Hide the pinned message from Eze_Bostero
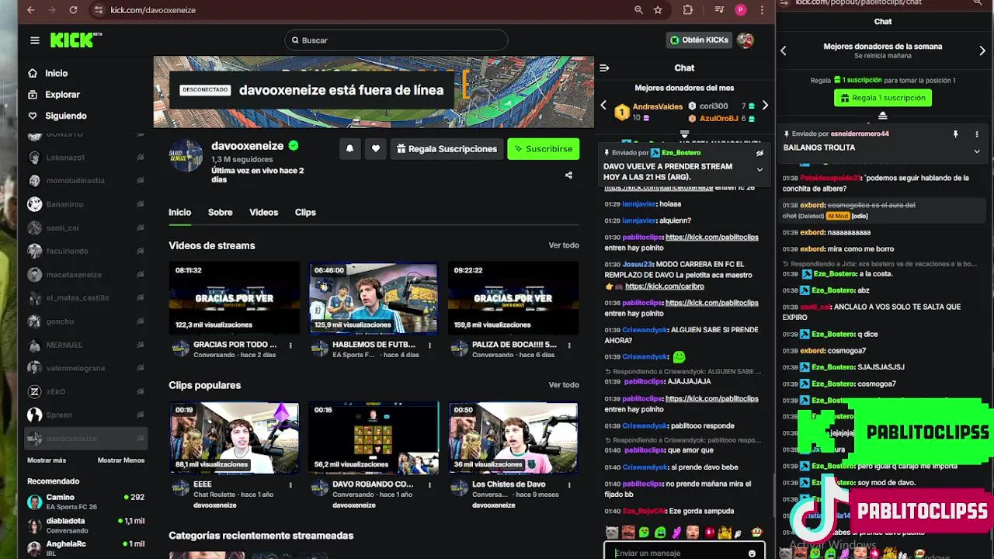This screenshot has width=994, height=559. click(x=759, y=153)
